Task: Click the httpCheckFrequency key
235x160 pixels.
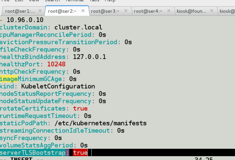Action: [33, 72]
